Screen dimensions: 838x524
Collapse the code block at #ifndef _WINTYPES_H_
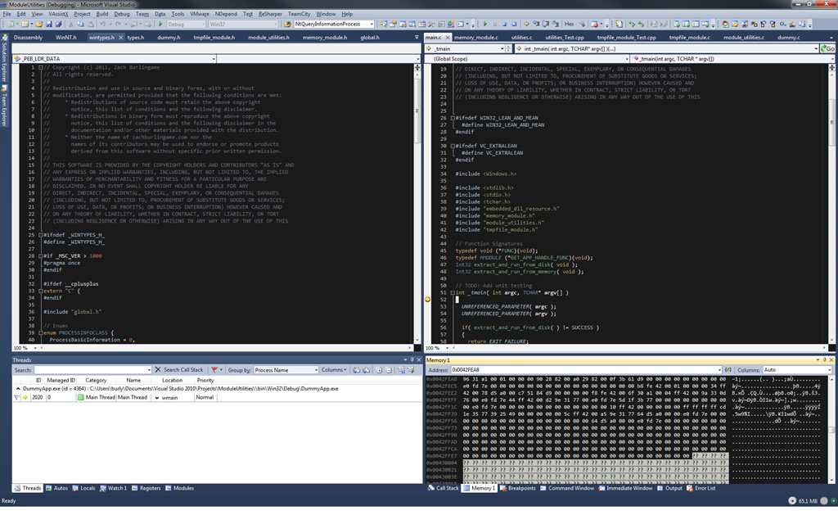coord(41,235)
